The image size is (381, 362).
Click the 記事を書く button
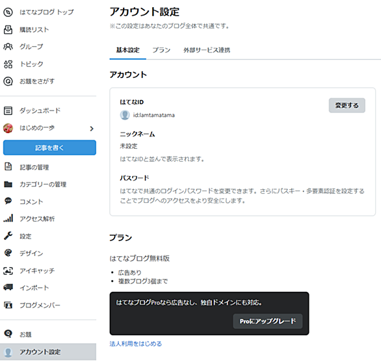pos(49,148)
